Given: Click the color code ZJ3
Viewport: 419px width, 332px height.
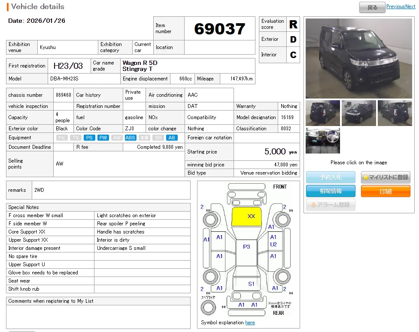Looking at the screenshot, I should pos(129,129).
